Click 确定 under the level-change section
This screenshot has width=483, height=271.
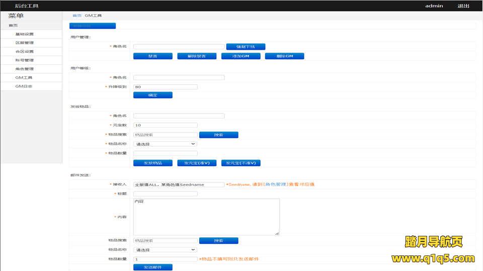click(x=152, y=95)
